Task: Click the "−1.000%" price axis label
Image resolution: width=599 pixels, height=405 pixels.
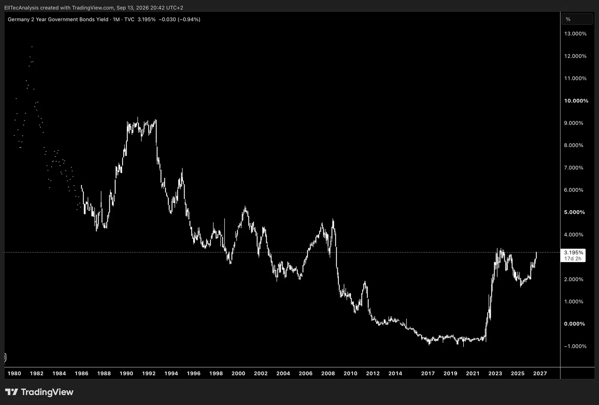Action: [x=575, y=346]
